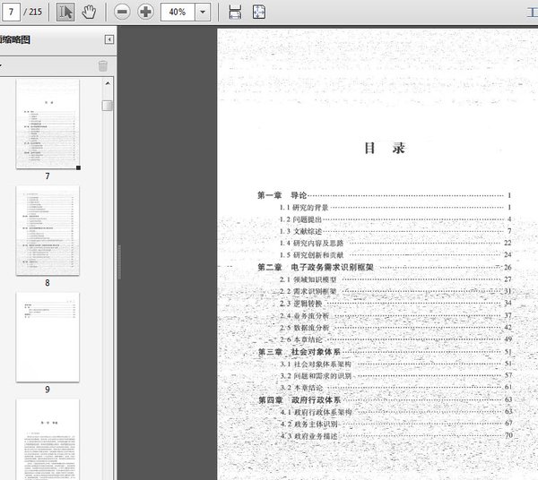This screenshot has width=538, height=480.
Task: Click the 40% zoom value field
Action: pos(178,12)
